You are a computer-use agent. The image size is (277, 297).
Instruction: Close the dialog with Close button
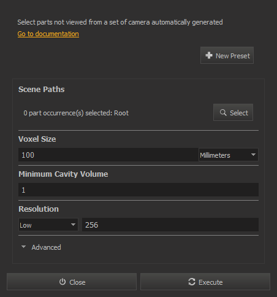coord(72,282)
